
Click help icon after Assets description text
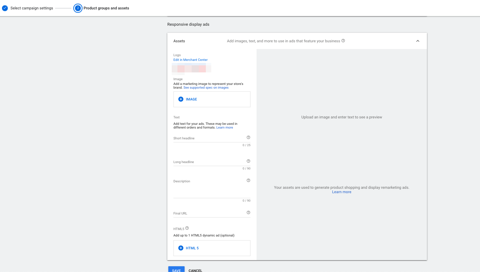(343, 41)
